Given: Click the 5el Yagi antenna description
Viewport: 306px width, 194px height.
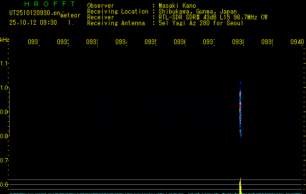Looking at the screenshot, I should [x=201, y=23].
